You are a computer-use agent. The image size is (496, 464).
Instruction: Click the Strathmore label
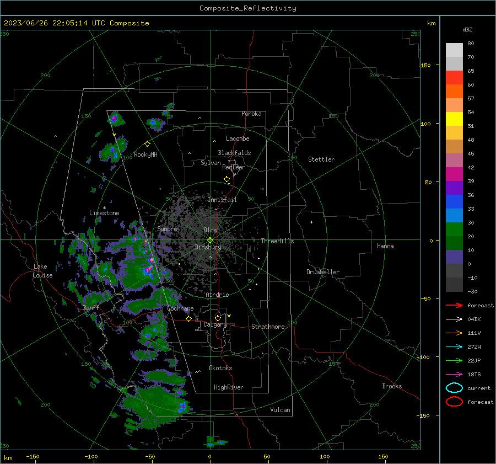[x=268, y=327]
